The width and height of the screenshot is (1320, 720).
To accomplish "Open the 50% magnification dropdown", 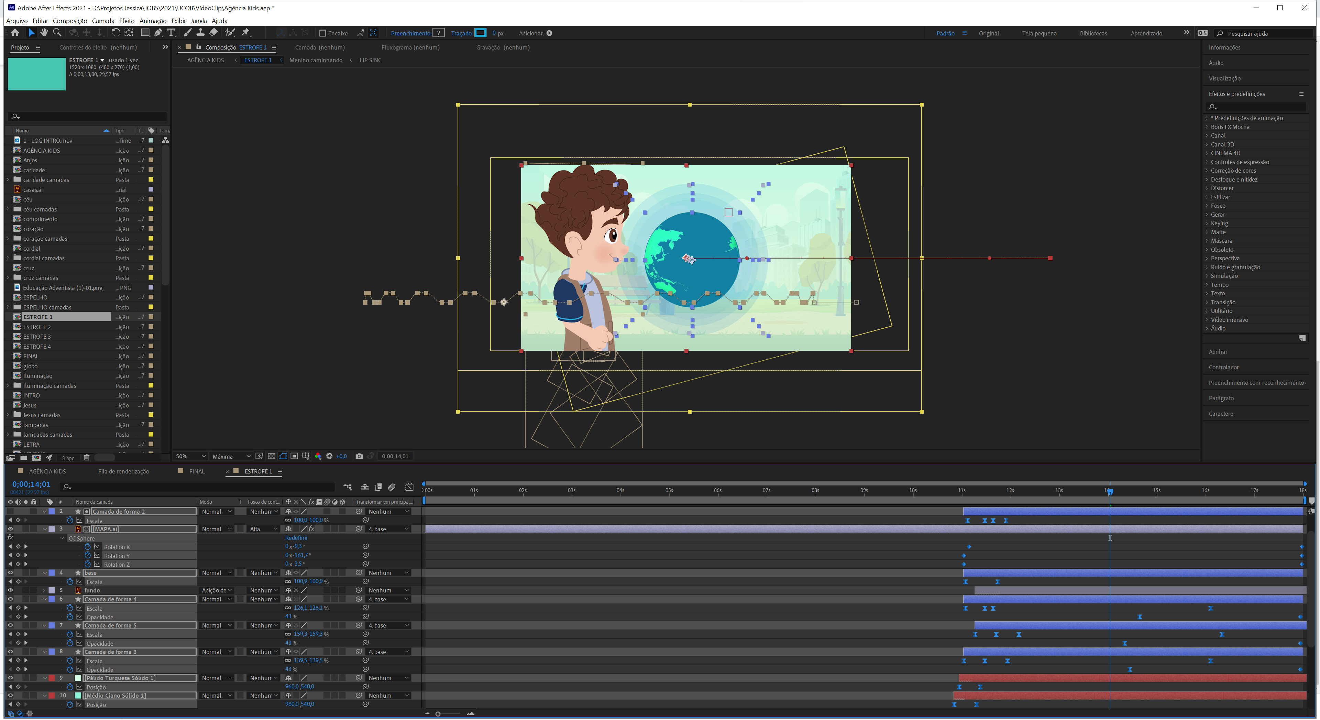I will pos(191,456).
